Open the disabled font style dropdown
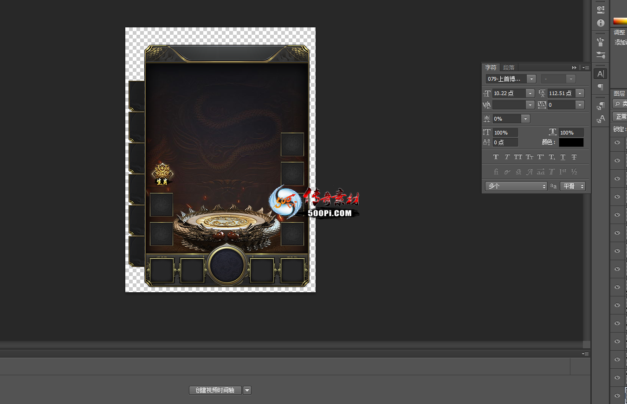The height and width of the screenshot is (404, 627). [558, 79]
